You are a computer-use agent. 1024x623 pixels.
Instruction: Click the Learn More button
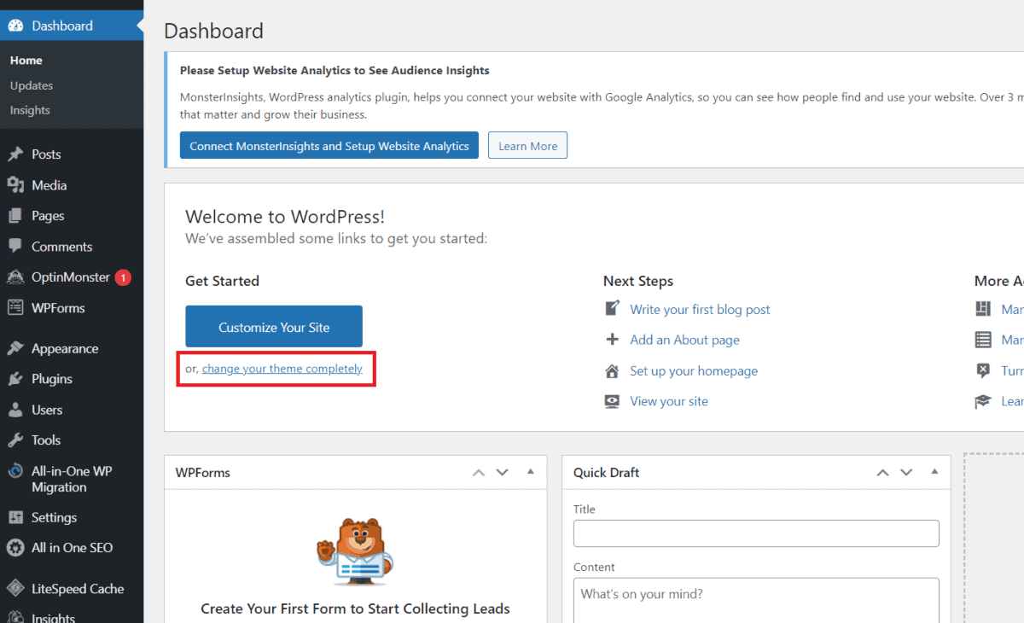[x=527, y=146]
